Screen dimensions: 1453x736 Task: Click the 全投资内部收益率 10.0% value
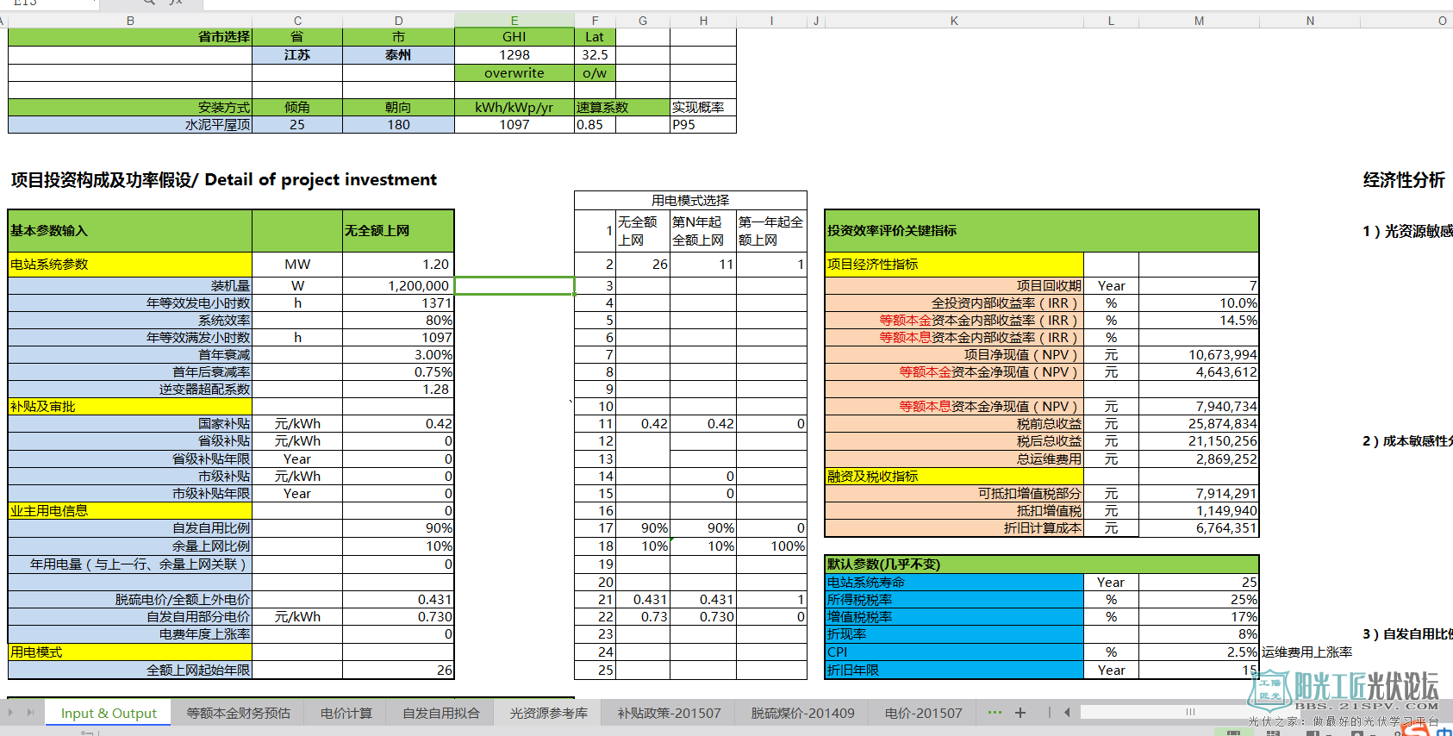(x=1199, y=303)
